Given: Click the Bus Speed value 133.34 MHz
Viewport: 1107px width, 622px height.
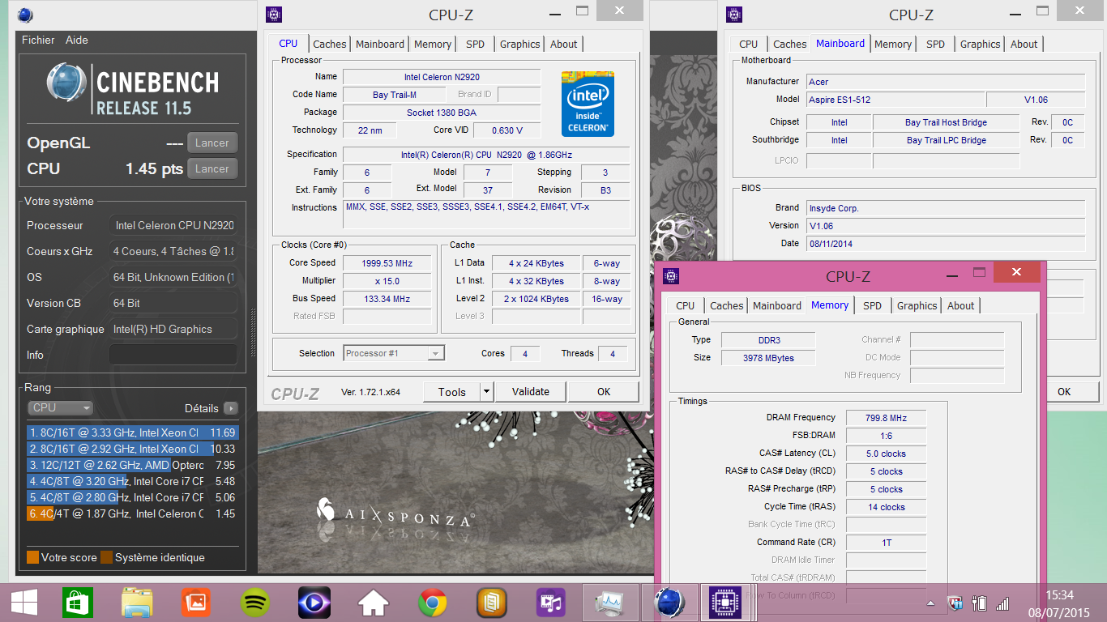Looking at the screenshot, I should tap(387, 299).
